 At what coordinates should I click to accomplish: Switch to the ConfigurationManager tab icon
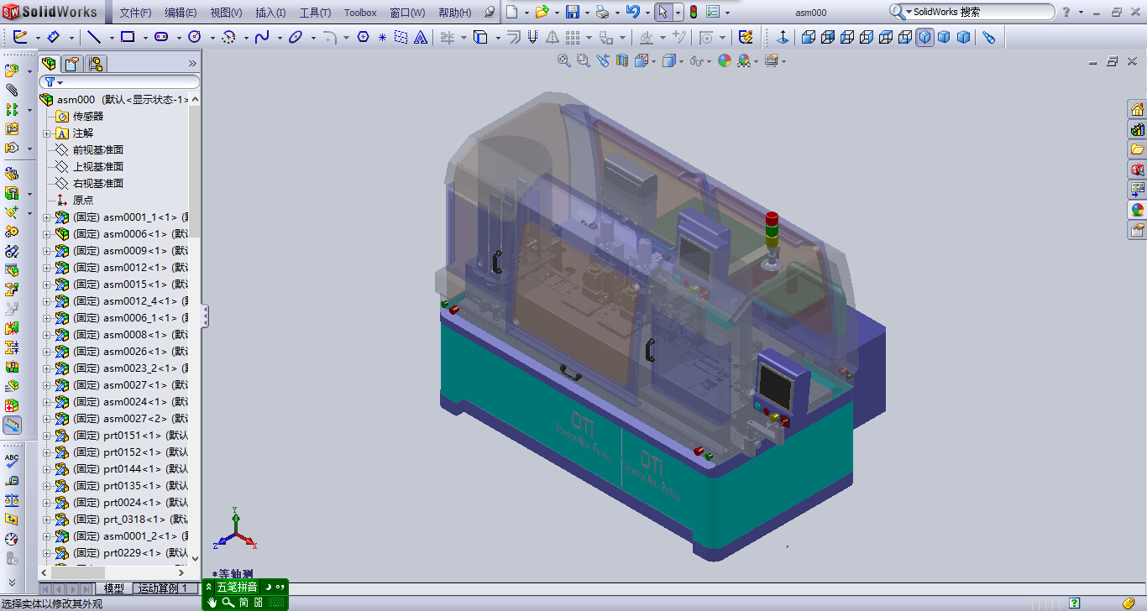click(x=96, y=64)
